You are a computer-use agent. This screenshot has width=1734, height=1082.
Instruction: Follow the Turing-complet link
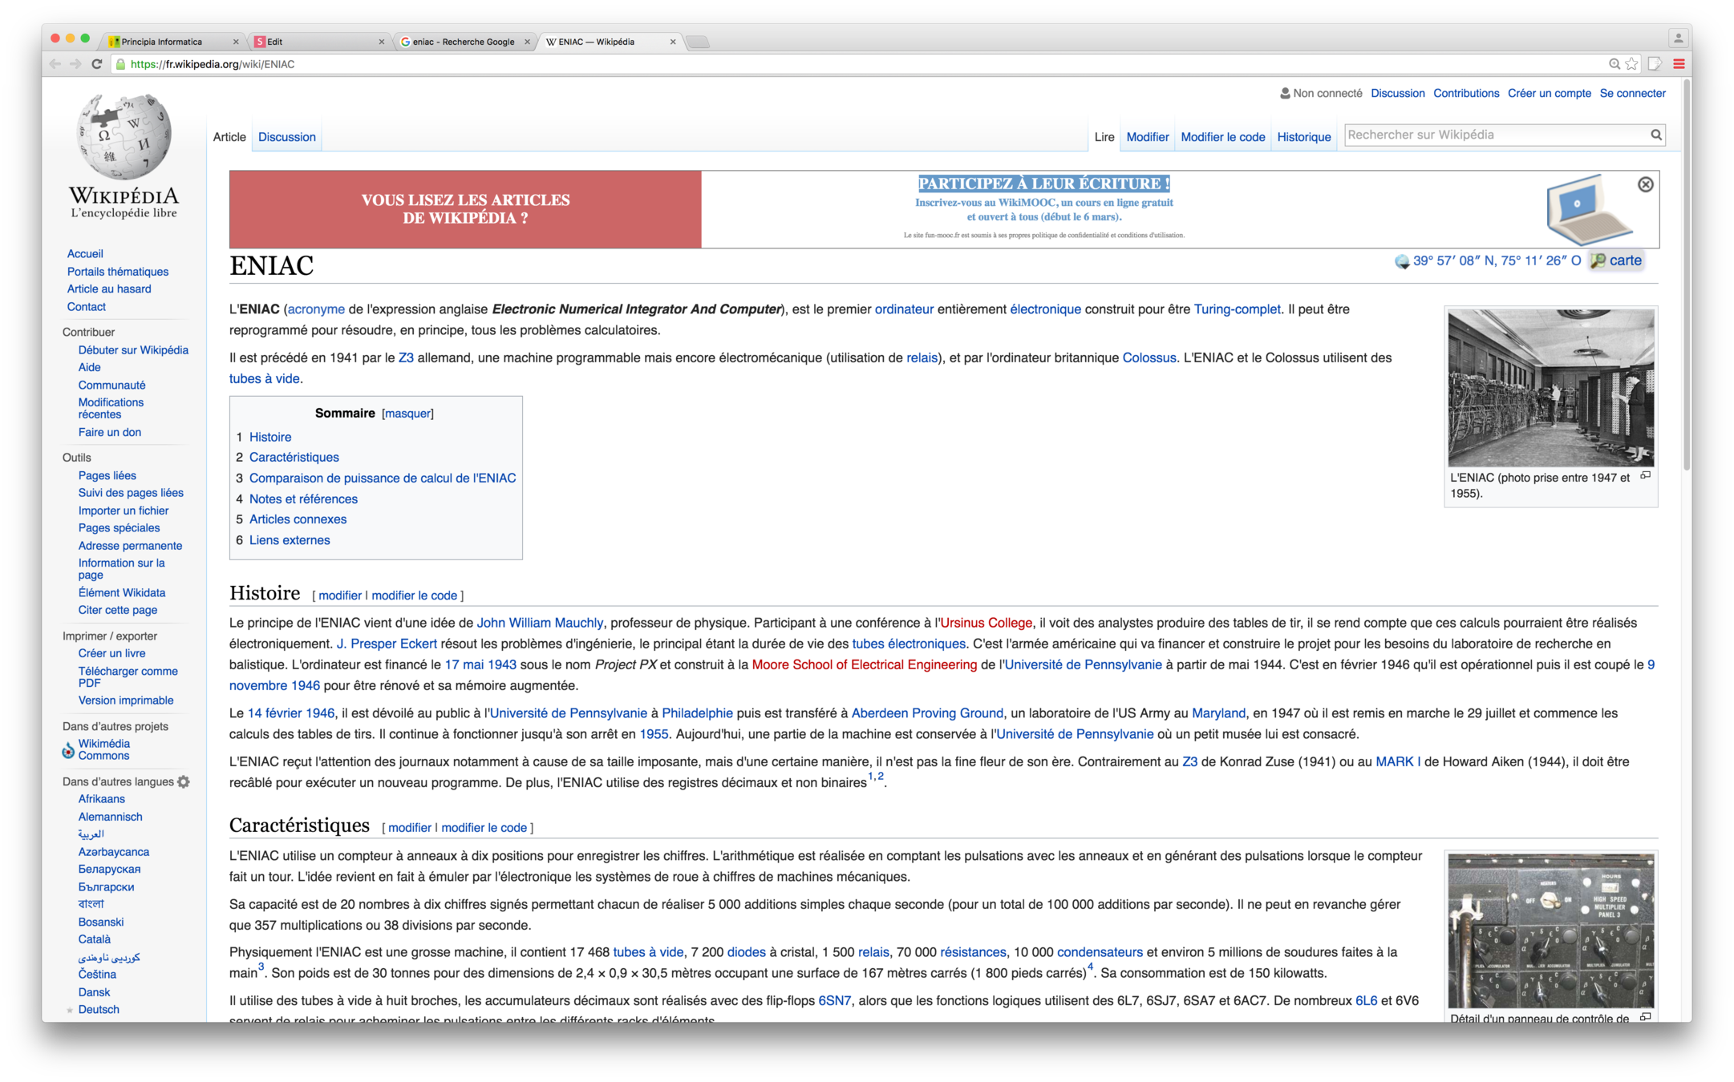tap(1236, 309)
